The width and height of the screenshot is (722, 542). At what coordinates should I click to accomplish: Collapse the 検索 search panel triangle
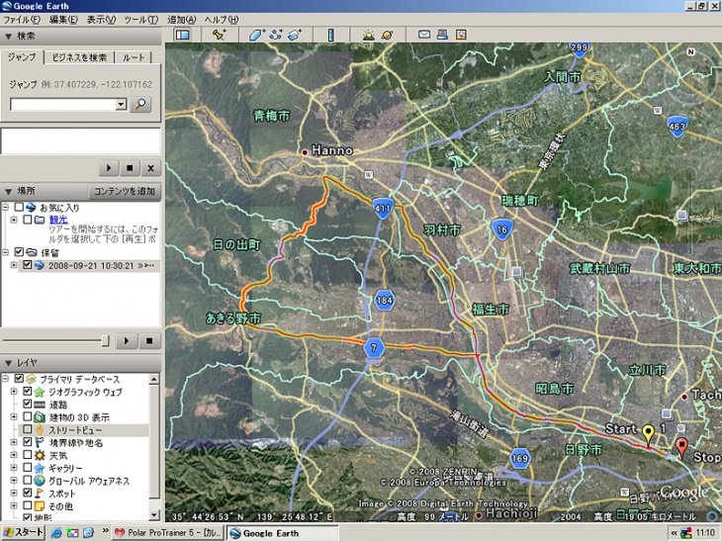click(8, 36)
